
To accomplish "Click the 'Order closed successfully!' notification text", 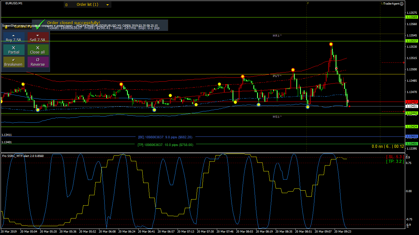I will pyautogui.click(x=74, y=23).
